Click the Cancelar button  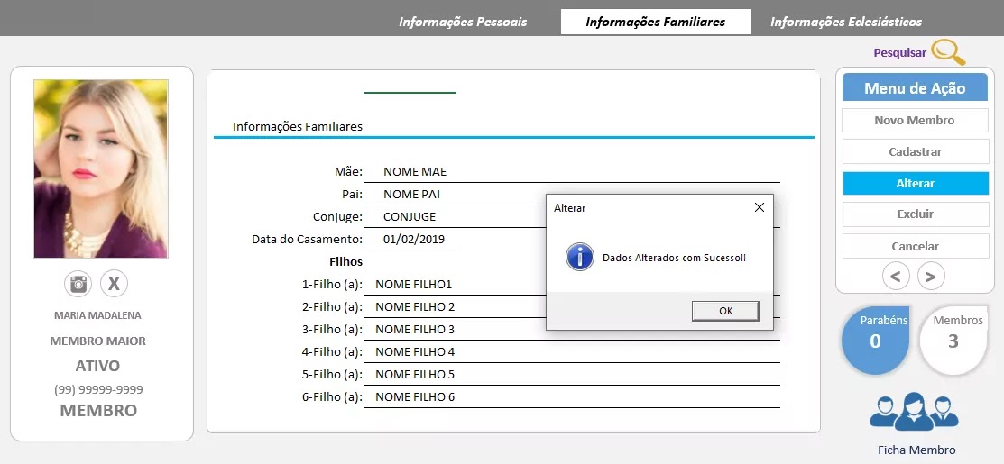915,246
